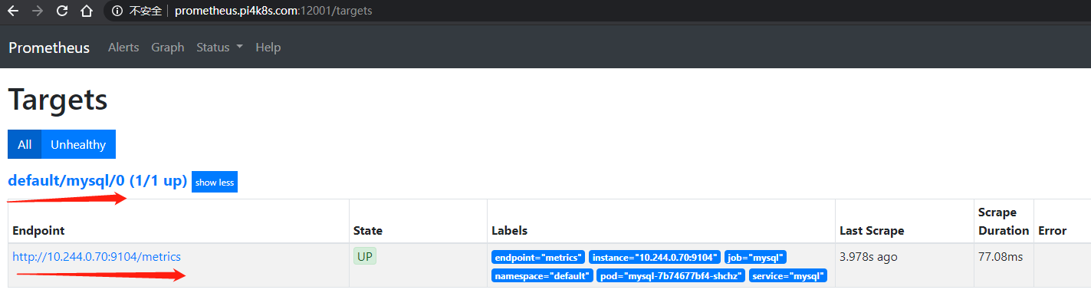Screen dimensions: 1091x293
Task: Click the browser forward arrow
Action: (38, 12)
